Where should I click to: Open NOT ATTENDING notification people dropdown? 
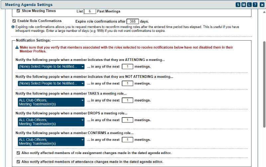click(51, 83)
